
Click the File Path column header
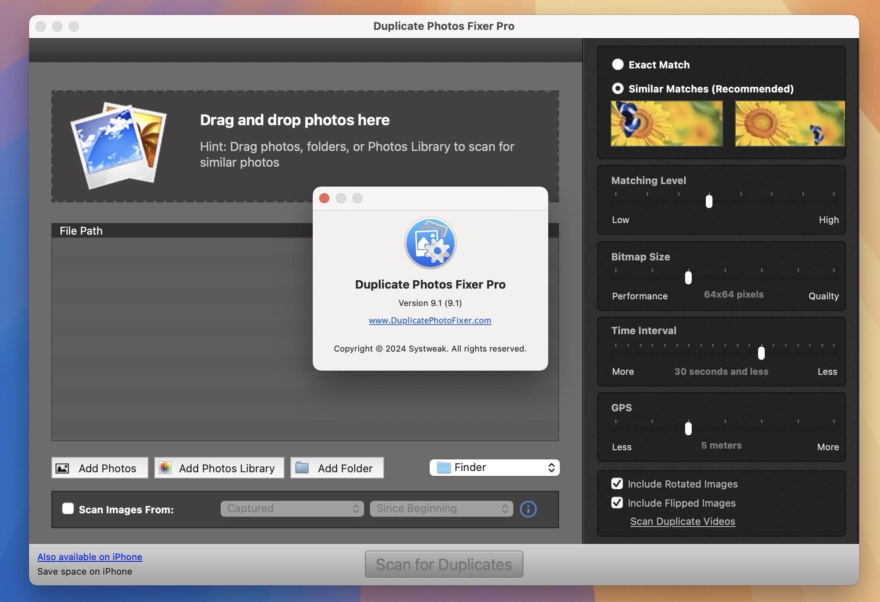pyautogui.click(x=81, y=231)
